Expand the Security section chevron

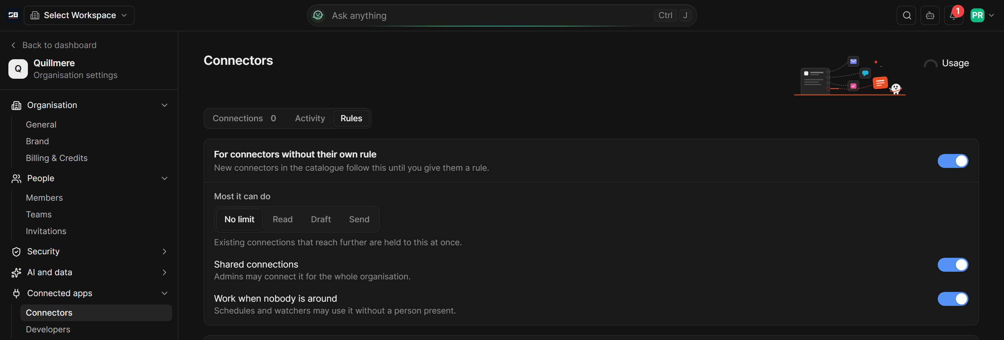[x=165, y=252]
